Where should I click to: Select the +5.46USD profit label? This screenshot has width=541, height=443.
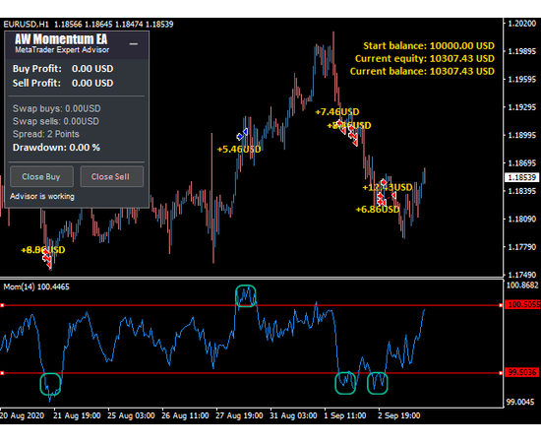coord(239,150)
